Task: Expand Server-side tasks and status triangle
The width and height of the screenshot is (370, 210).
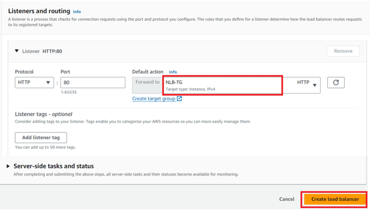Action: coord(8,166)
